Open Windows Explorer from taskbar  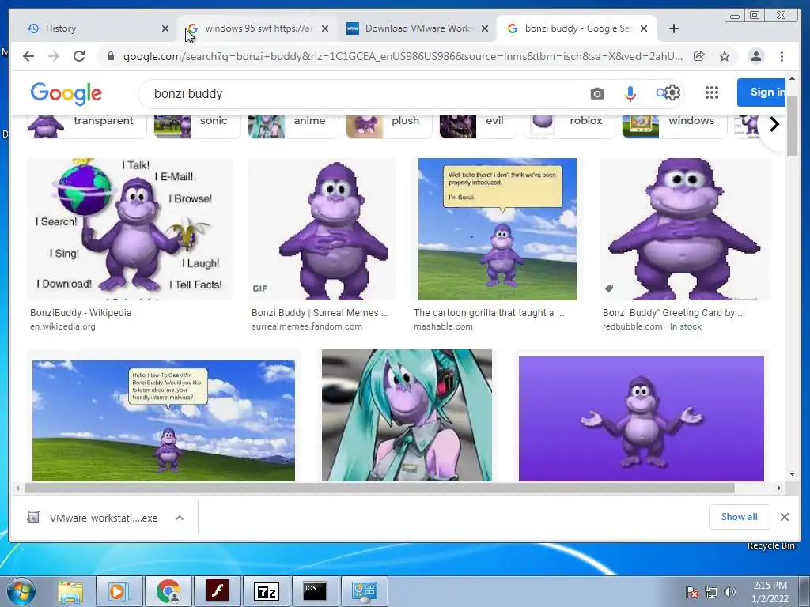(x=70, y=591)
